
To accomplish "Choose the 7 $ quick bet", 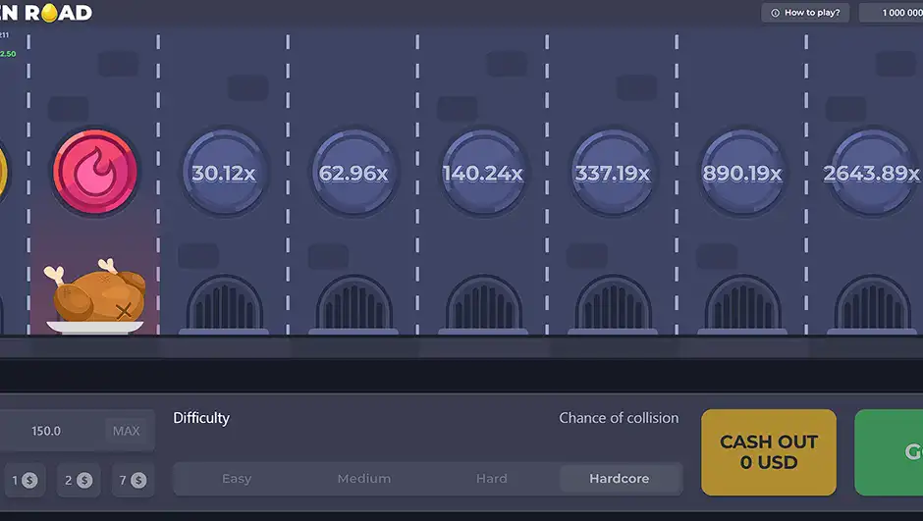I will (x=133, y=480).
